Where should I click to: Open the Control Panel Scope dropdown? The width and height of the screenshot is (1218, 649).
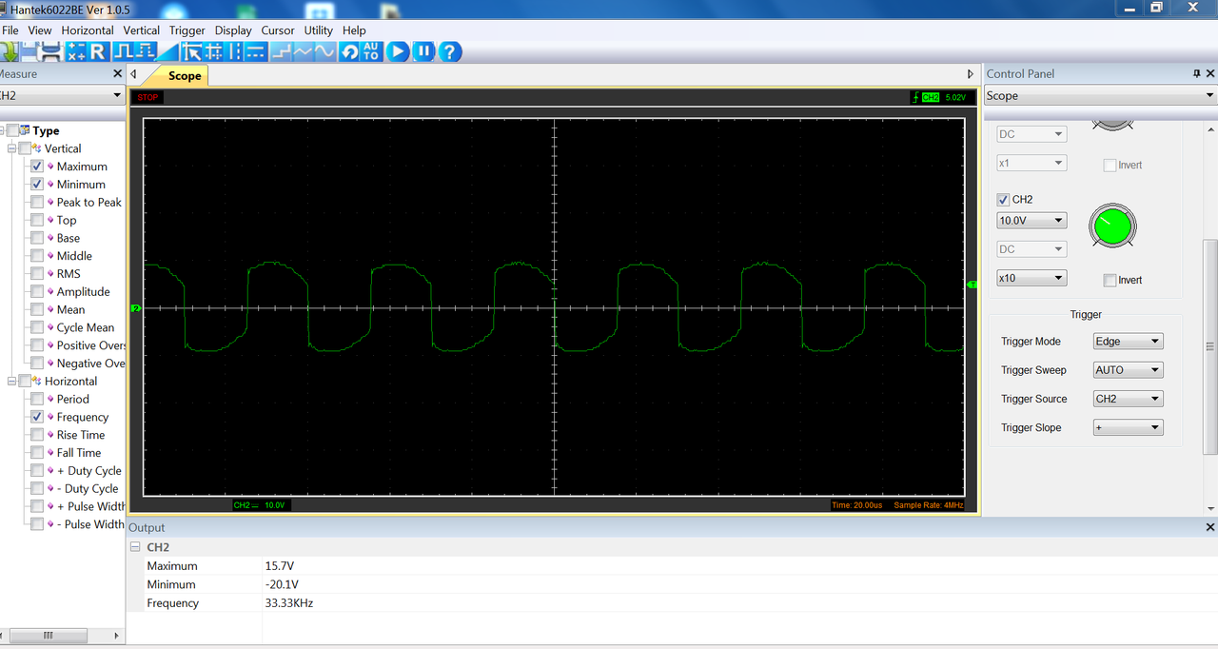pos(1100,95)
